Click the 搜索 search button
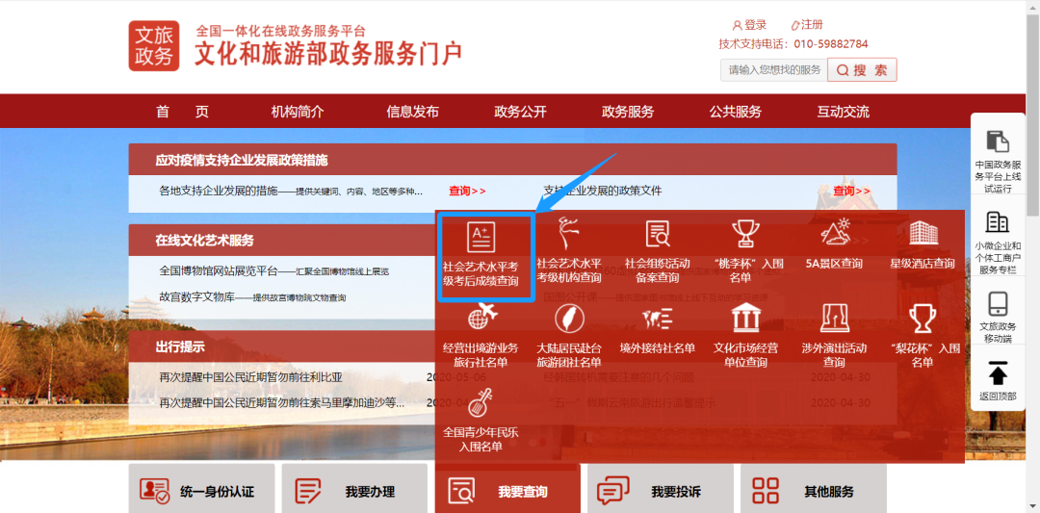Screen dimensions: 1040x513 click(862, 70)
